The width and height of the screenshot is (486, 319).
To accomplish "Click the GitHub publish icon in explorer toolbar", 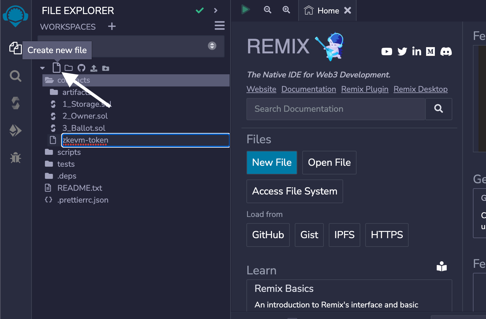I will 81,68.
